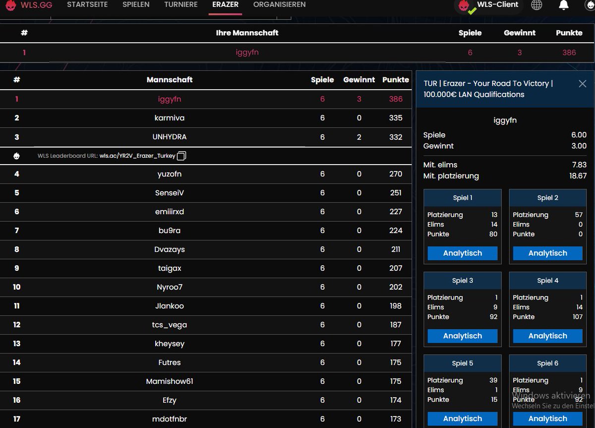Click the tournament title in side panel

(488, 89)
